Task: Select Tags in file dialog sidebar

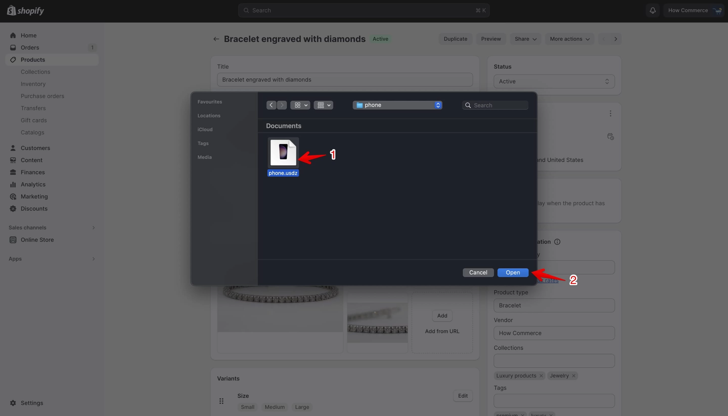Action: tap(203, 143)
